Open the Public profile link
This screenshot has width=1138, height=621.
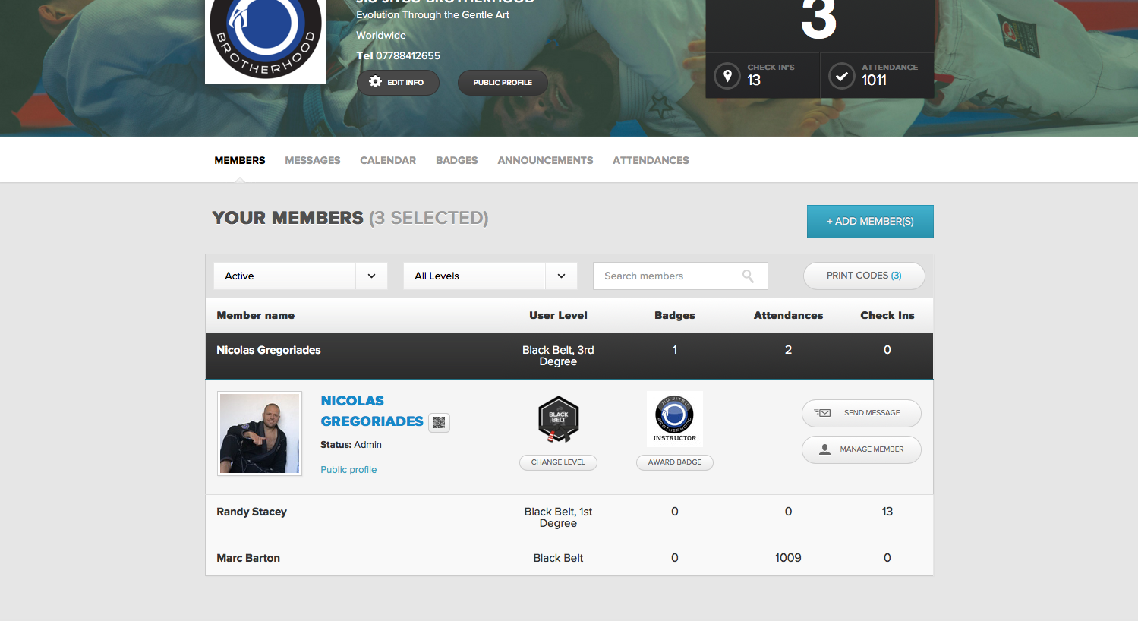pyautogui.click(x=348, y=470)
